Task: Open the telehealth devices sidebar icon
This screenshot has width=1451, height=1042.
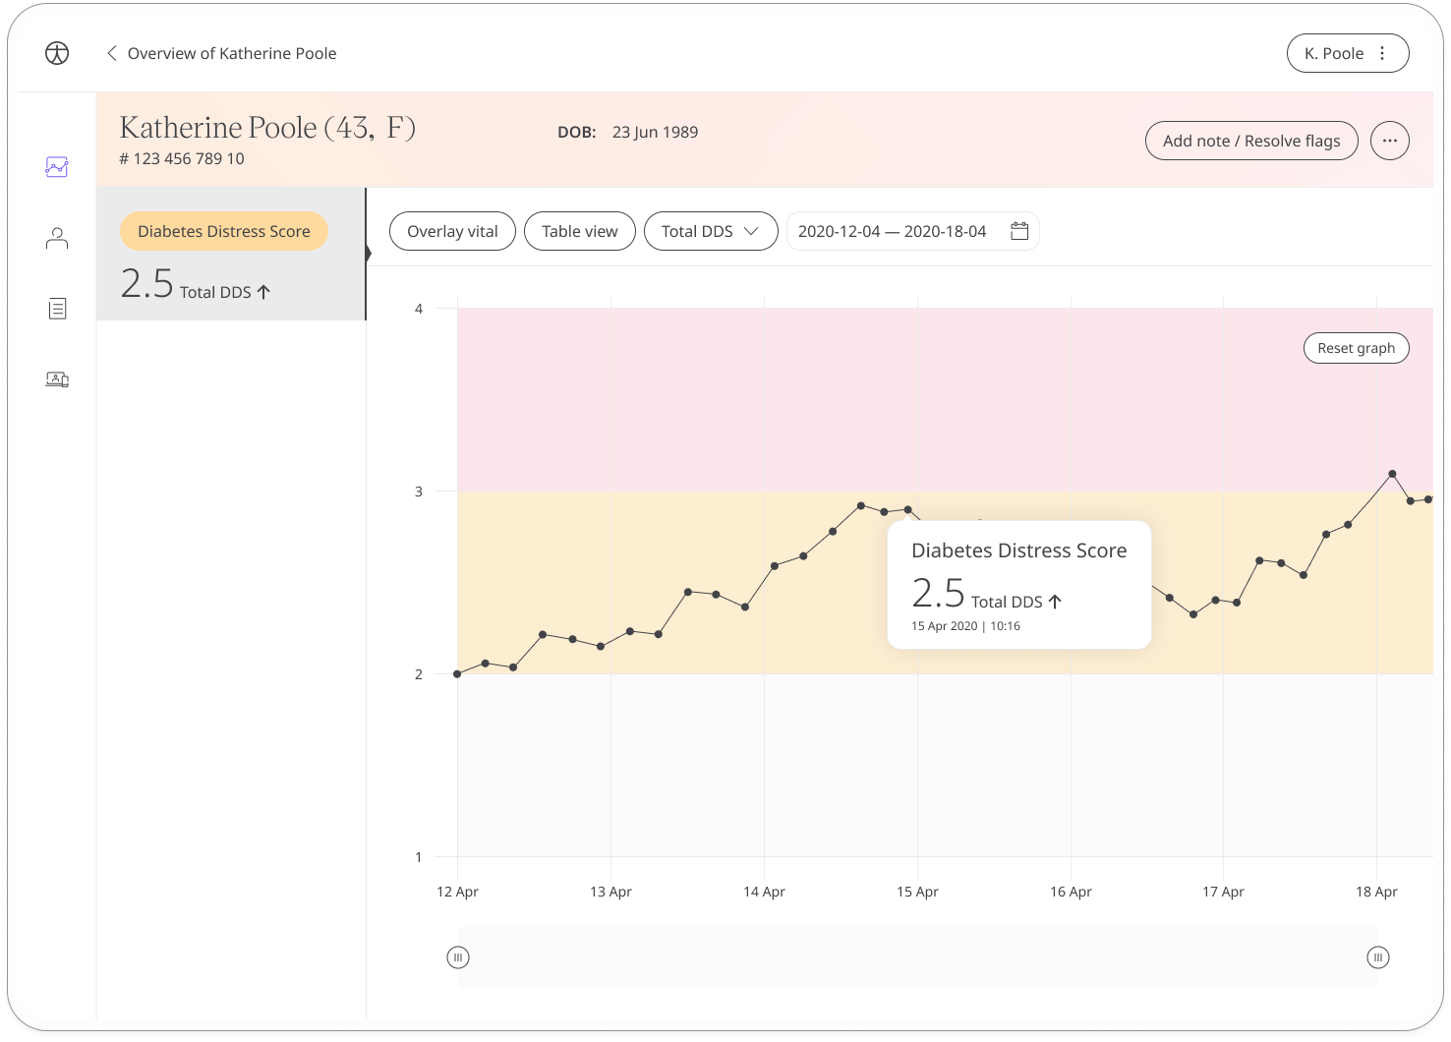Action: (x=57, y=379)
